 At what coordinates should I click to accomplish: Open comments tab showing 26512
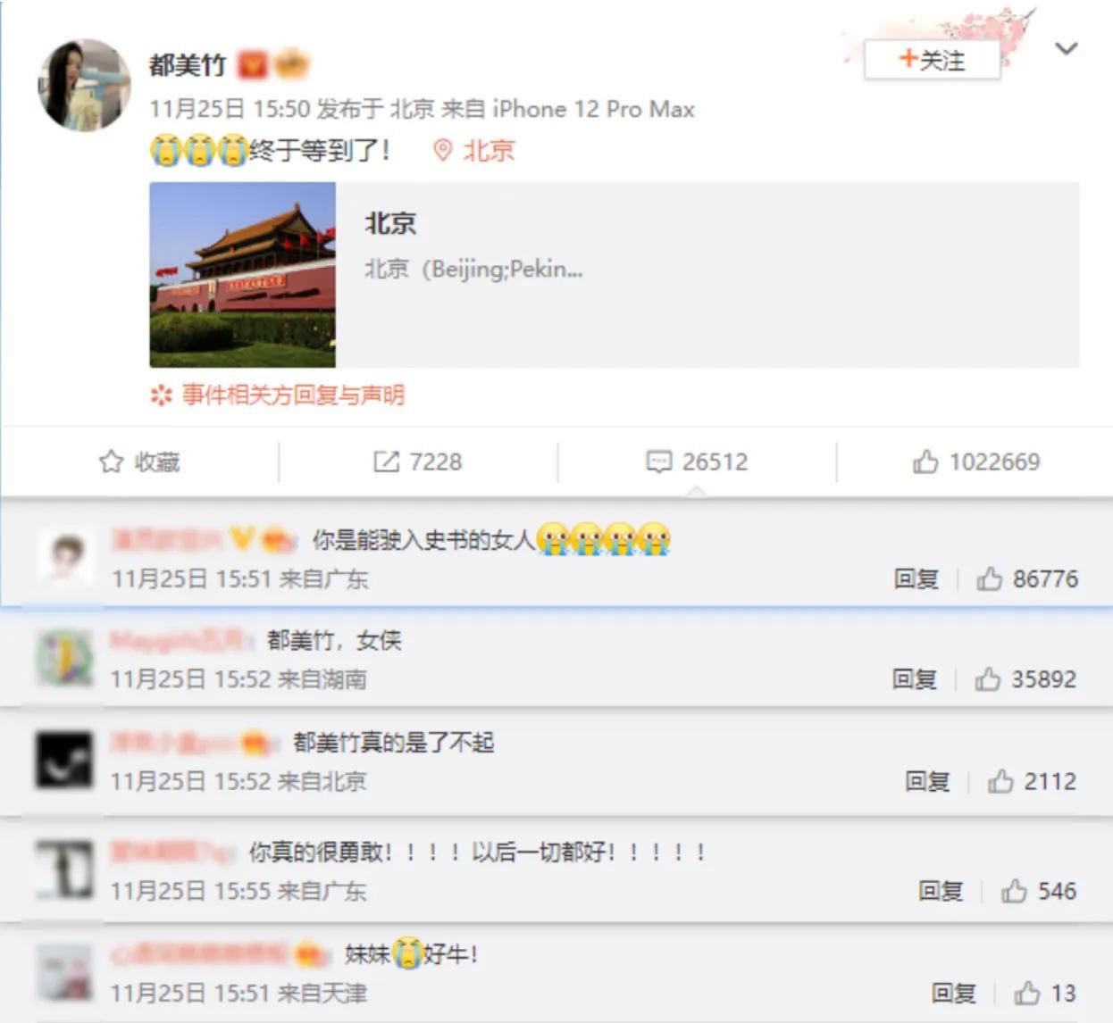pos(697,462)
